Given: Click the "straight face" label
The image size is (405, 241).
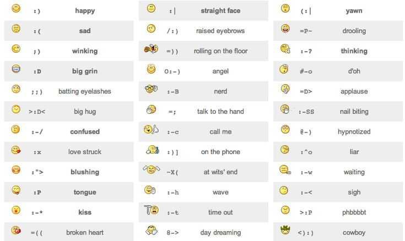Looking at the screenshot, I should pos(220,11).
